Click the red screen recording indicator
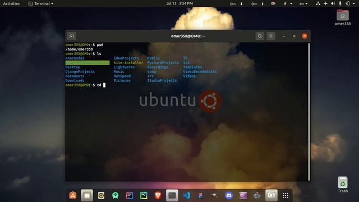 click(x=273, y=3)
